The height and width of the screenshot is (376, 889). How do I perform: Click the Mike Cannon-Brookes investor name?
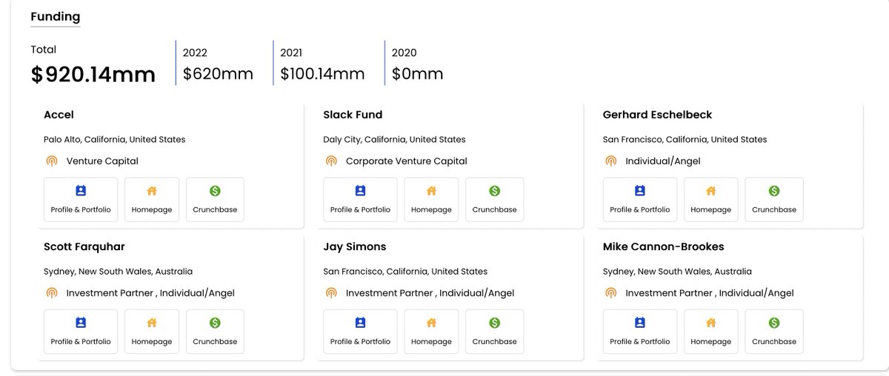664,246
